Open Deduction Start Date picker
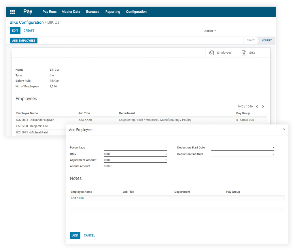Screen dimensions: 295x250 243,148
